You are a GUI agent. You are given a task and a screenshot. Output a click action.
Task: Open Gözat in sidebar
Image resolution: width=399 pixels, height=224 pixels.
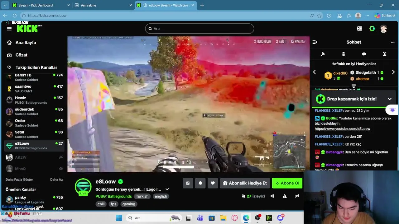coord(21,55)
